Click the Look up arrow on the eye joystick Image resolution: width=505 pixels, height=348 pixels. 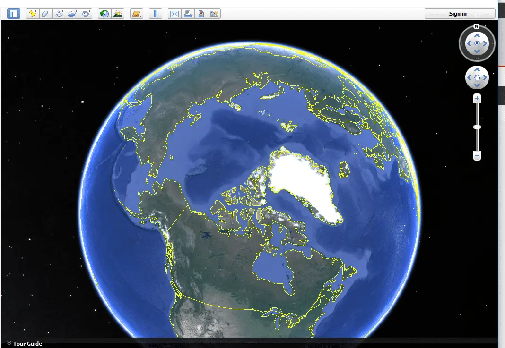coord(477,35)
